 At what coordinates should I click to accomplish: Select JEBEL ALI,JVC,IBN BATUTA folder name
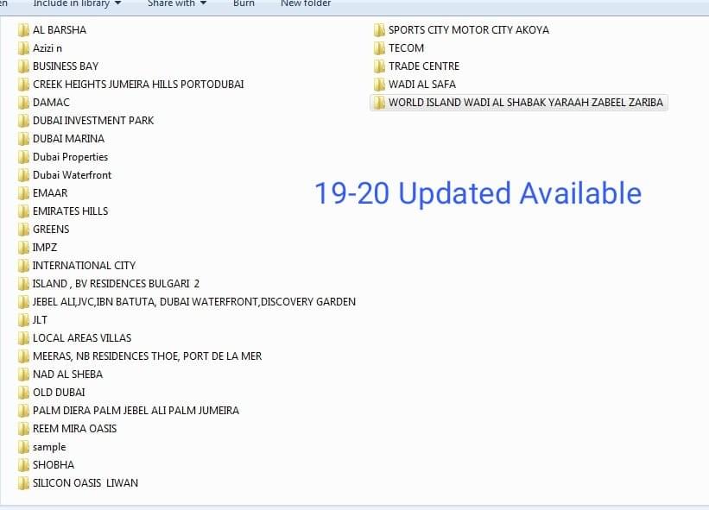pos(194,302)
